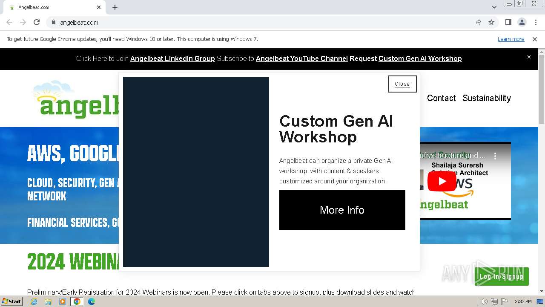View site information via the lock icon

(53, 22)
